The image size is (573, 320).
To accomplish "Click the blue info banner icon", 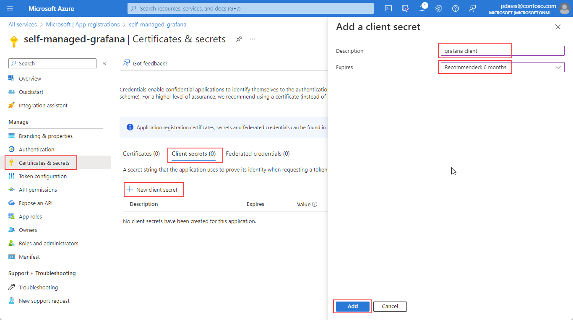I will [x=130, y=127].
